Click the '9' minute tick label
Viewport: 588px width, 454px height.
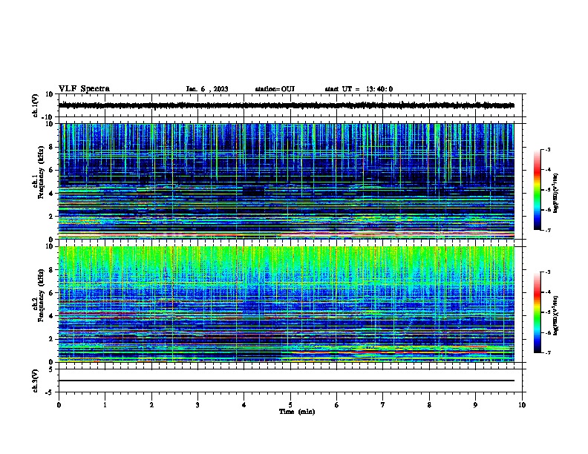(475, 405)
